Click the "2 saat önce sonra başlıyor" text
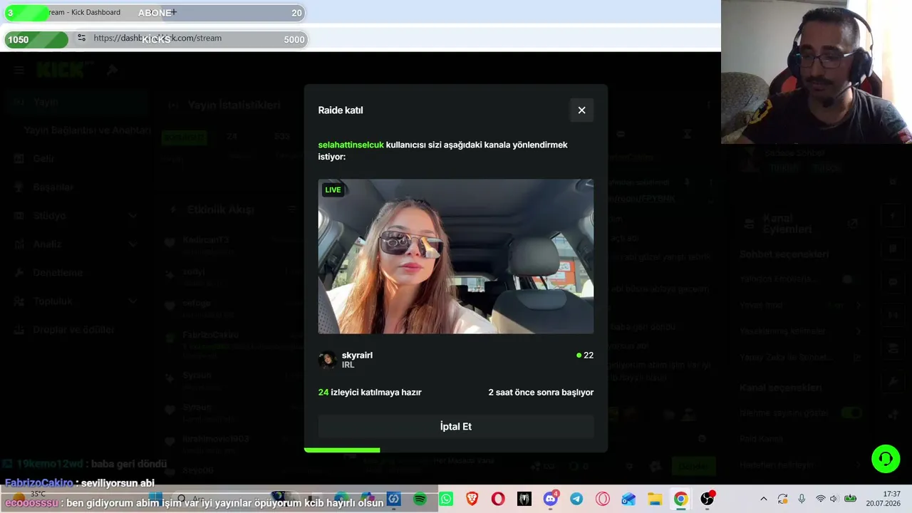Viewport: 912px width, 513px height. [x=541, y=393]
